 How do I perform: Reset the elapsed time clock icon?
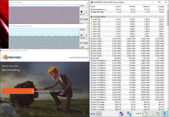coord(145,114)
